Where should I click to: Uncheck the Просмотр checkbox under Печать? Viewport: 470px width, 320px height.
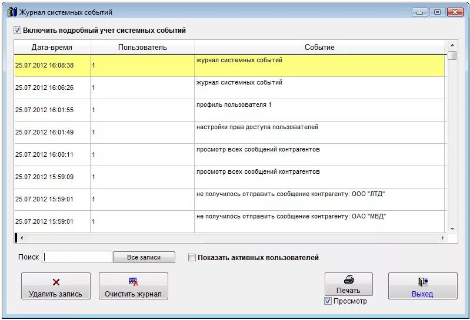pyautogui.click(x=328, y=301)
